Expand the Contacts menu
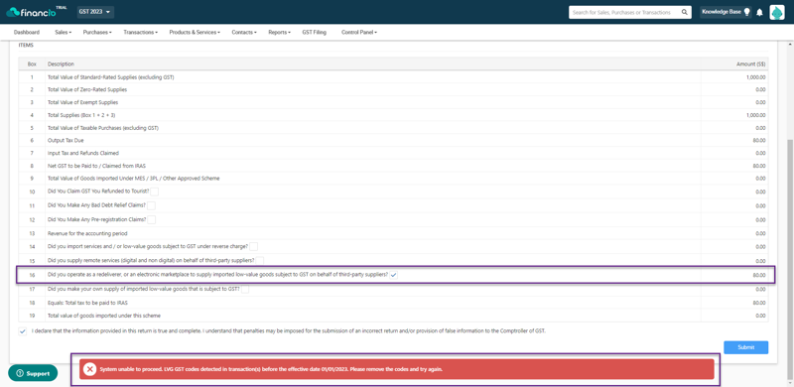 [x=244, y=32]
